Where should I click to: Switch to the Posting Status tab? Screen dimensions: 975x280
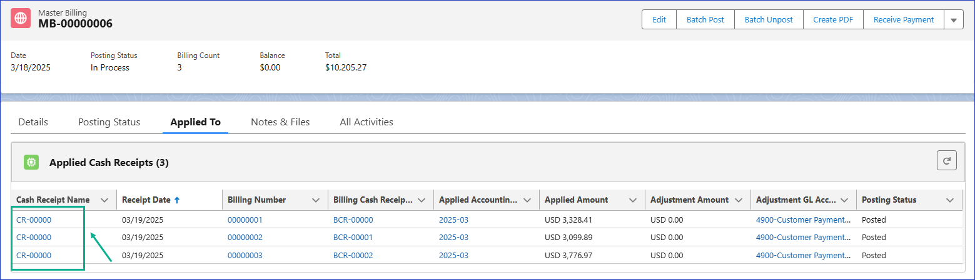(109, 122)
